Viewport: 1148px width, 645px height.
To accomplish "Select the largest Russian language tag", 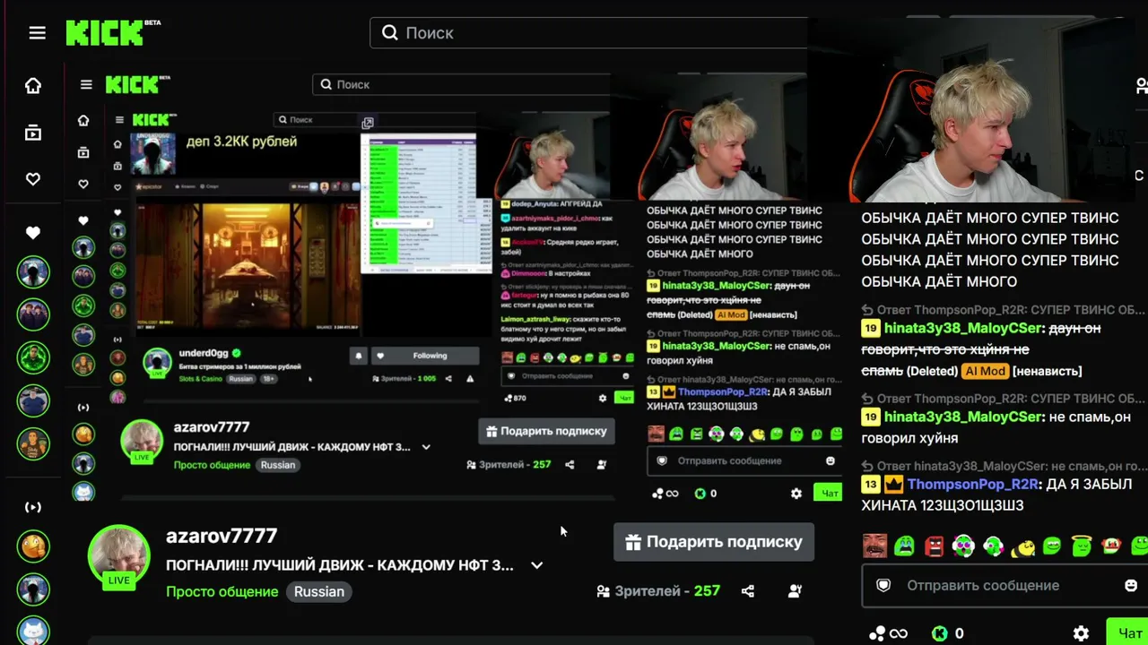I will [x=318, y=591].
